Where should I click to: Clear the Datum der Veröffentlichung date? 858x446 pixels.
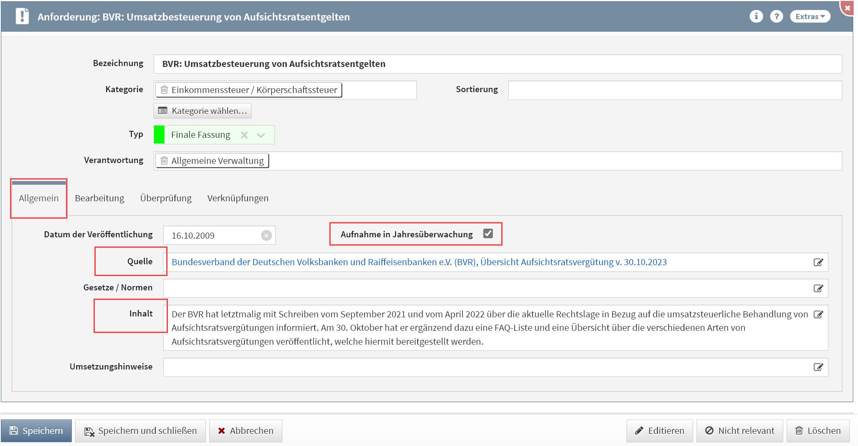(x=266, y=236)
